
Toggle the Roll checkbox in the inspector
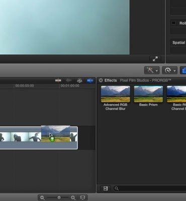tap(173, 23)
